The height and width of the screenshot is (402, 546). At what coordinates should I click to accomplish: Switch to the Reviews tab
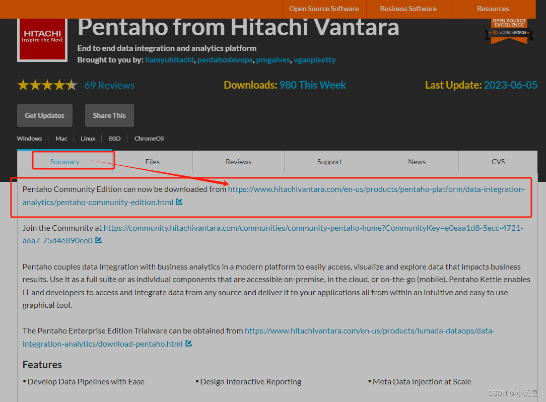(x=239, y=162)
